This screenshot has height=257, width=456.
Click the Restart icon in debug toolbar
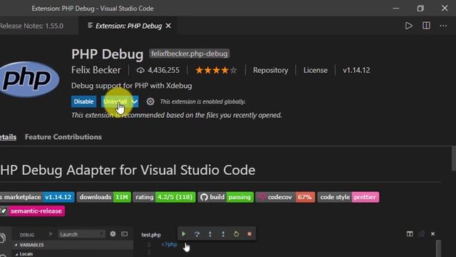point(236,234)
